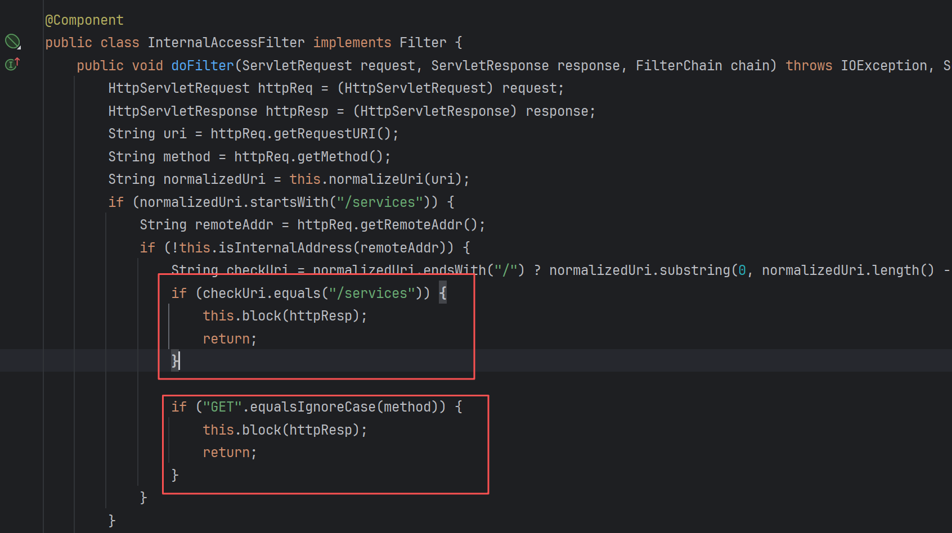This screenshot has height=533, width=952.
Task: Click the "GET" string literal
Action: (x=222, y=407)
